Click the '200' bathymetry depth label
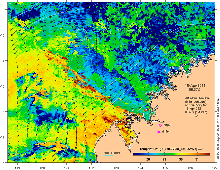The height and width of the screenshot is (170, 220). (106, 153)
